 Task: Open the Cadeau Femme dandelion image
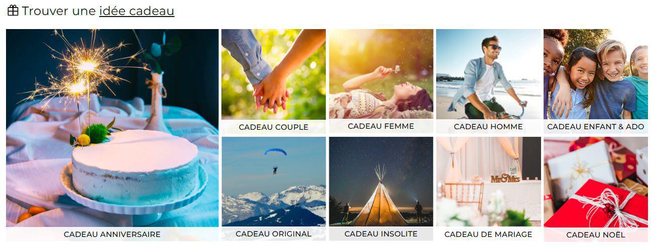pyautogui.click(x=381, y=74)
